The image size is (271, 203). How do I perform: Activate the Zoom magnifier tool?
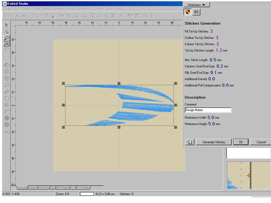point(7,38)
